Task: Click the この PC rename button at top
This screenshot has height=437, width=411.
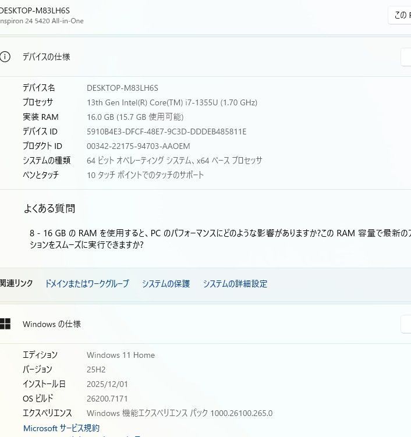Action: [x=400, y=15]
